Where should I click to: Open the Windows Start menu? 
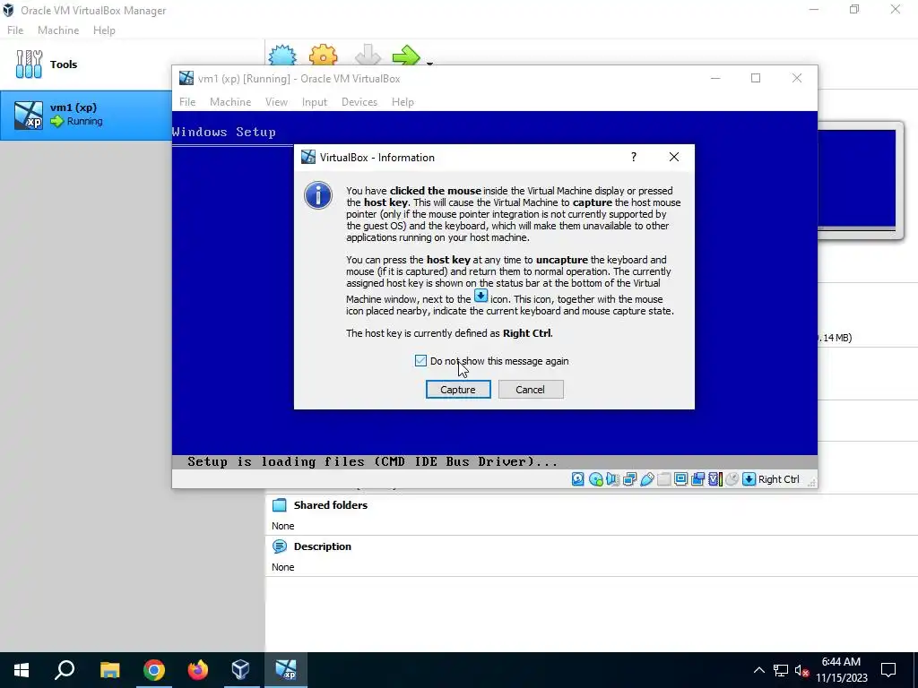(22, 670)
